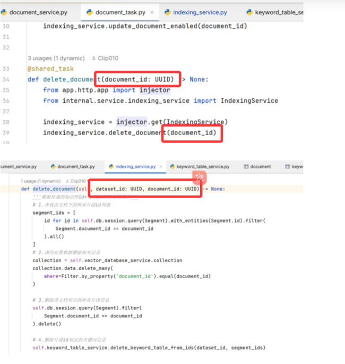Click 'None' return type on line 34
The width and height of the screenshot is (345, 364).
197,79
